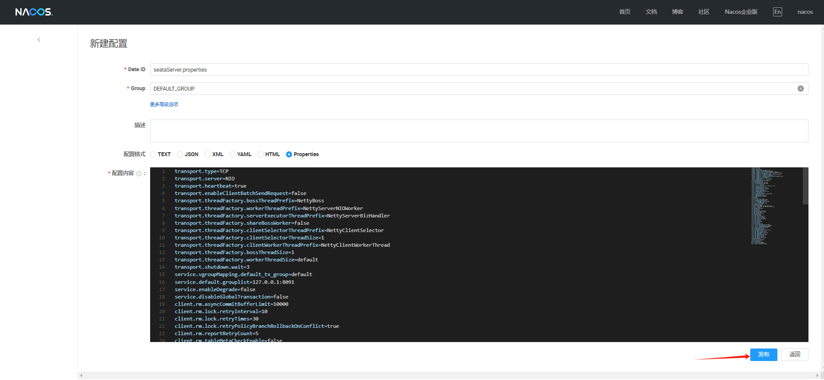Screen dimensions: 824x380
Task: Select TEXT format radio button
Action: click(153, 154)
